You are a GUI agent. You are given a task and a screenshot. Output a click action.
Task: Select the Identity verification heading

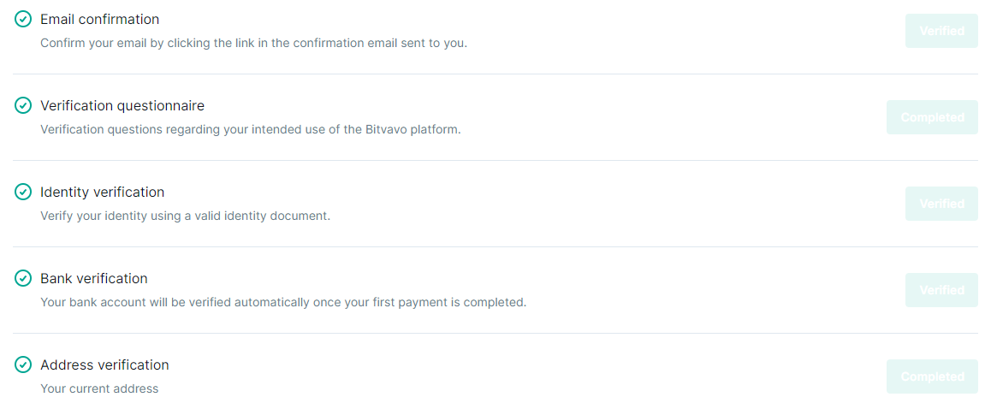tap(103, 193)
